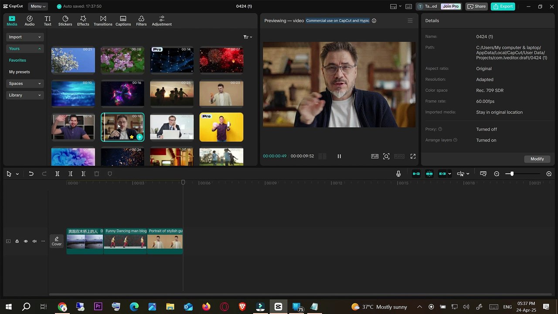Open Firefox from the taskbar

pos(206,307)
